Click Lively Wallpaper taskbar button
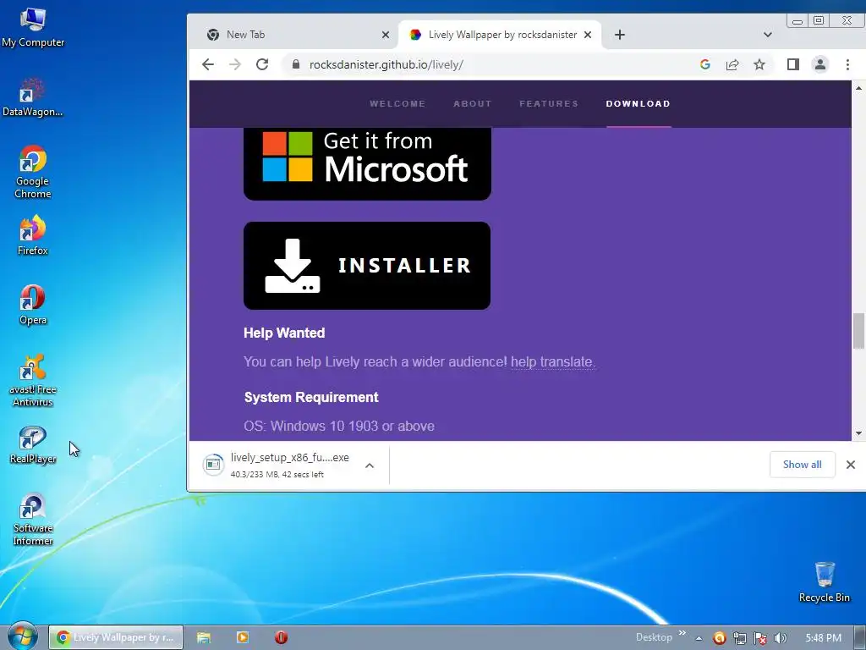The image size is (866, 650). coord(116,637)
